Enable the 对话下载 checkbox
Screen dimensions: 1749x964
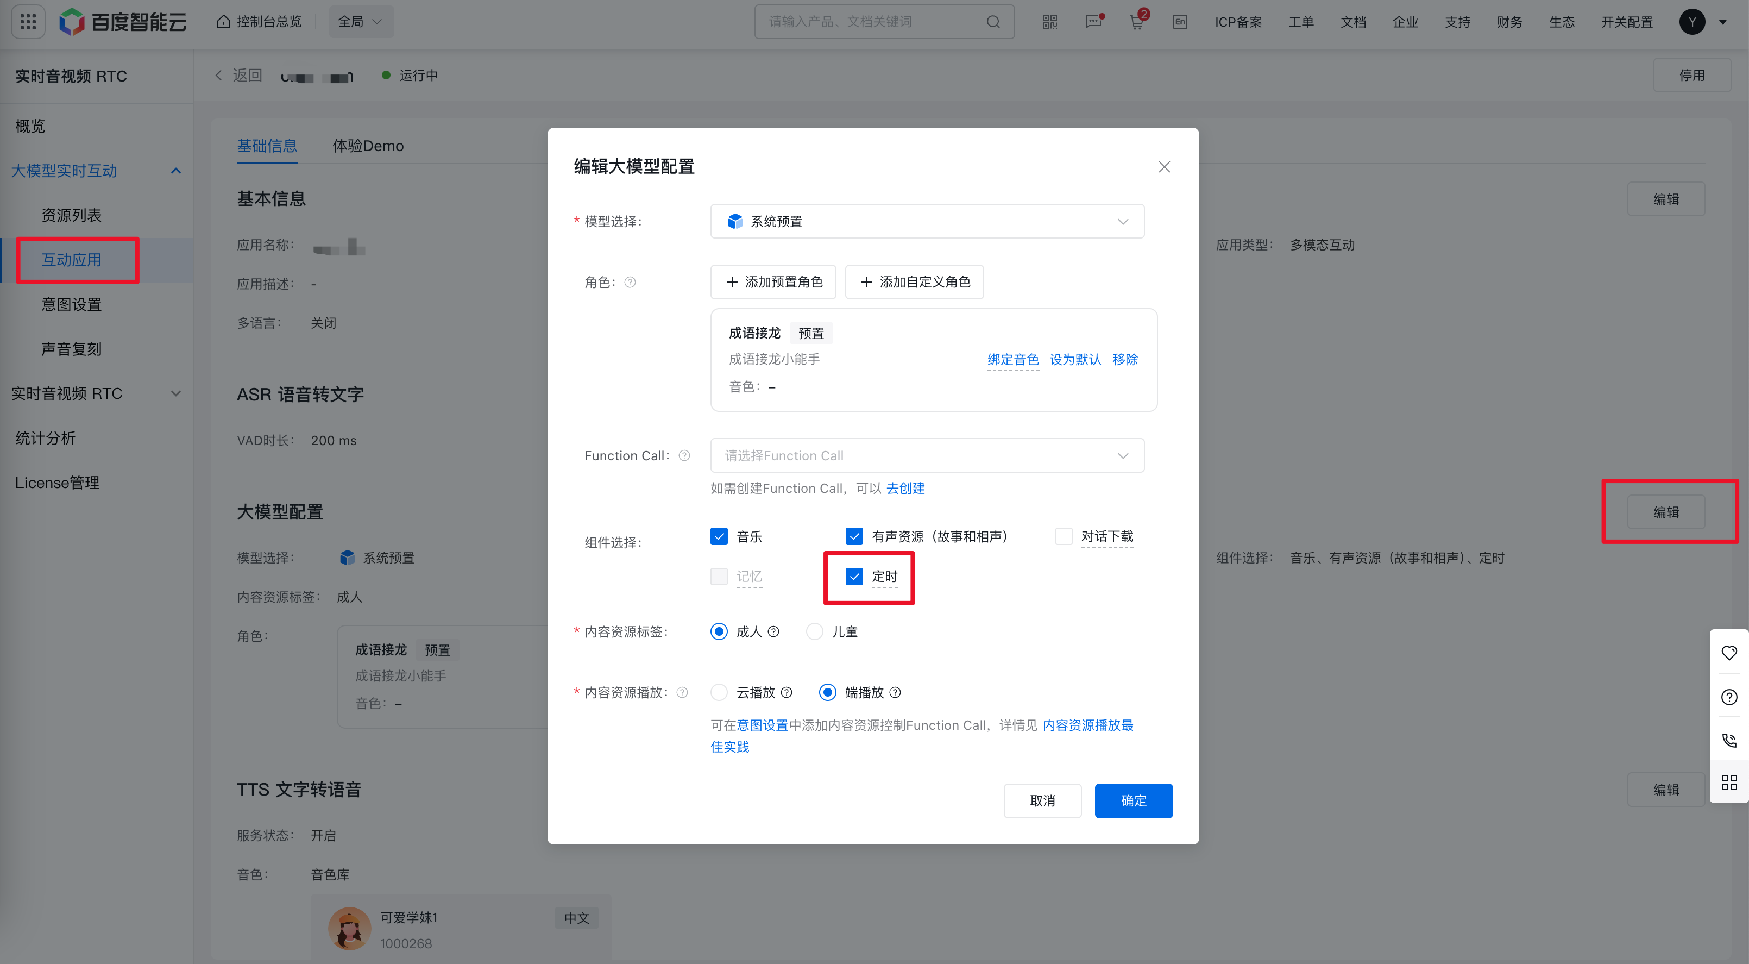click(1064, 537)
